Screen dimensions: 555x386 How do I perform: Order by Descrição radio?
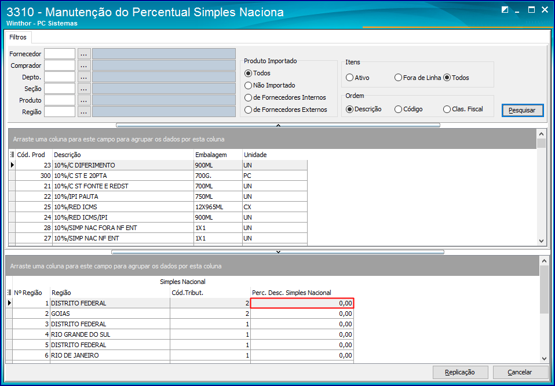click(364, 109)
